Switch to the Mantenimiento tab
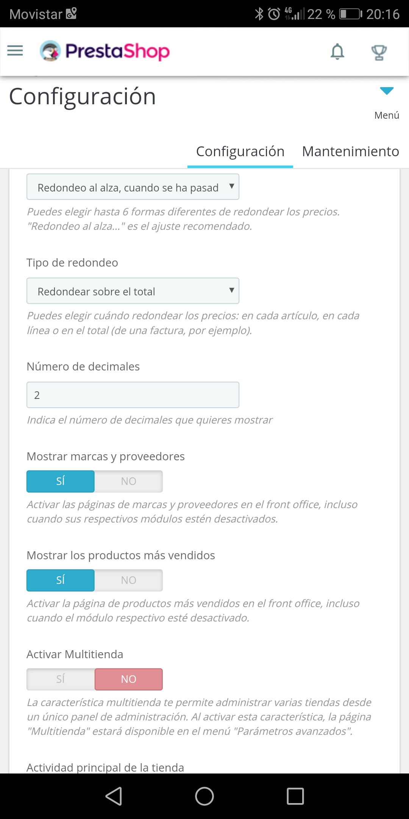Image resolution: width=409 pixels, height=819 pixels. click(350, 151)
